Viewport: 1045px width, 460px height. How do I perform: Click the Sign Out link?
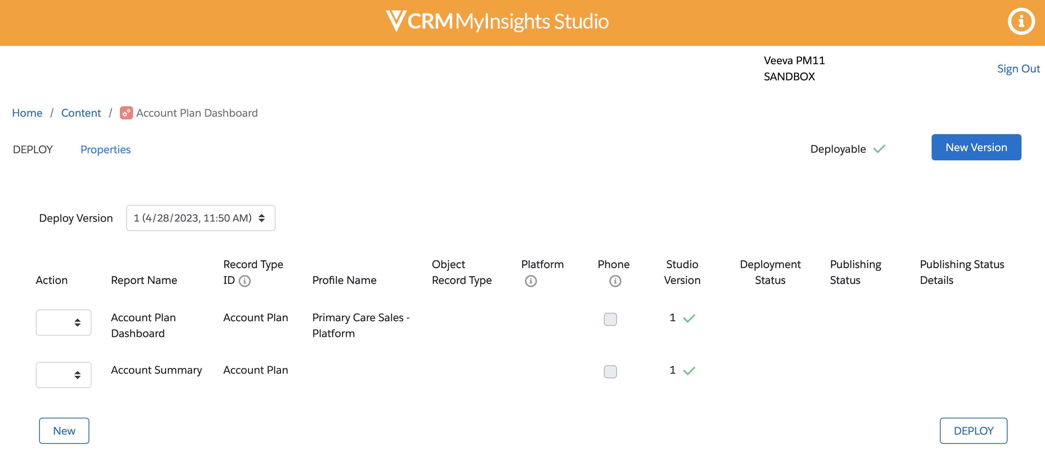pyautogui.click(x=1018, y=69)
